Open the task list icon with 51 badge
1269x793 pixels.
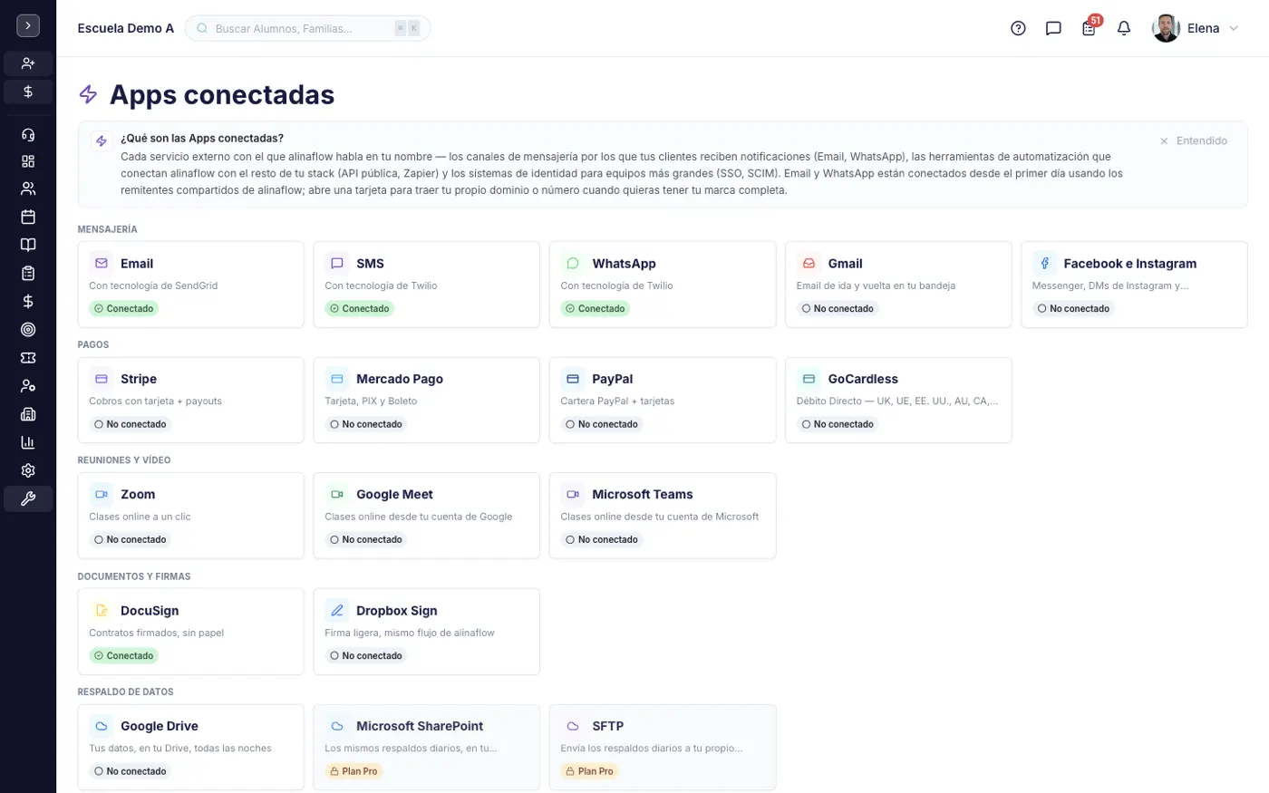click(x=1090, y=27)
